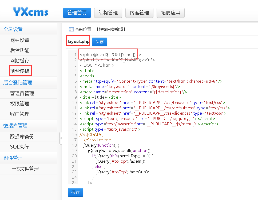Click the //Scroll to top comment line

pyautogui.click(x=97, y=140)
